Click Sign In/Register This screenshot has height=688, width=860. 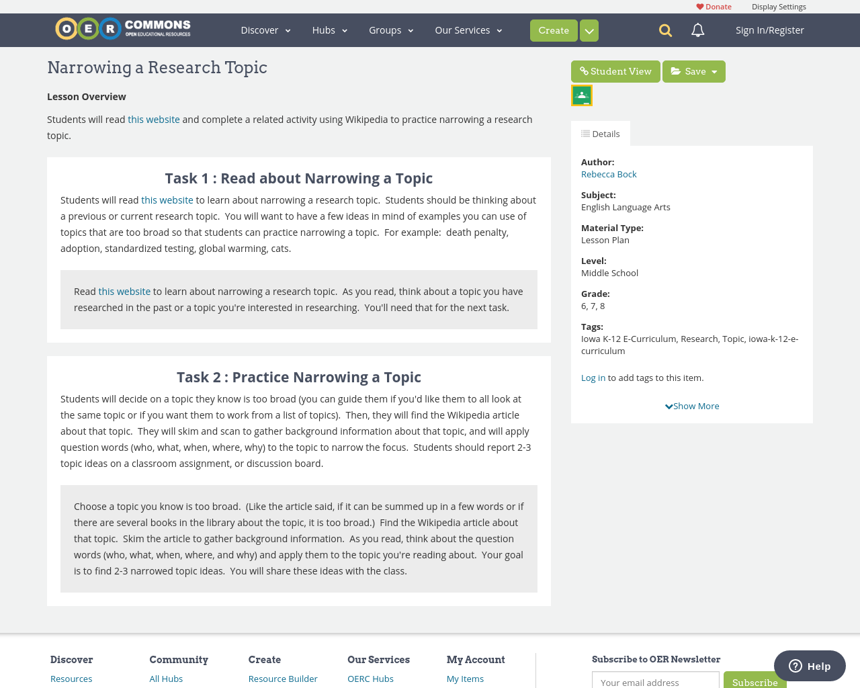tap(769, 29)
